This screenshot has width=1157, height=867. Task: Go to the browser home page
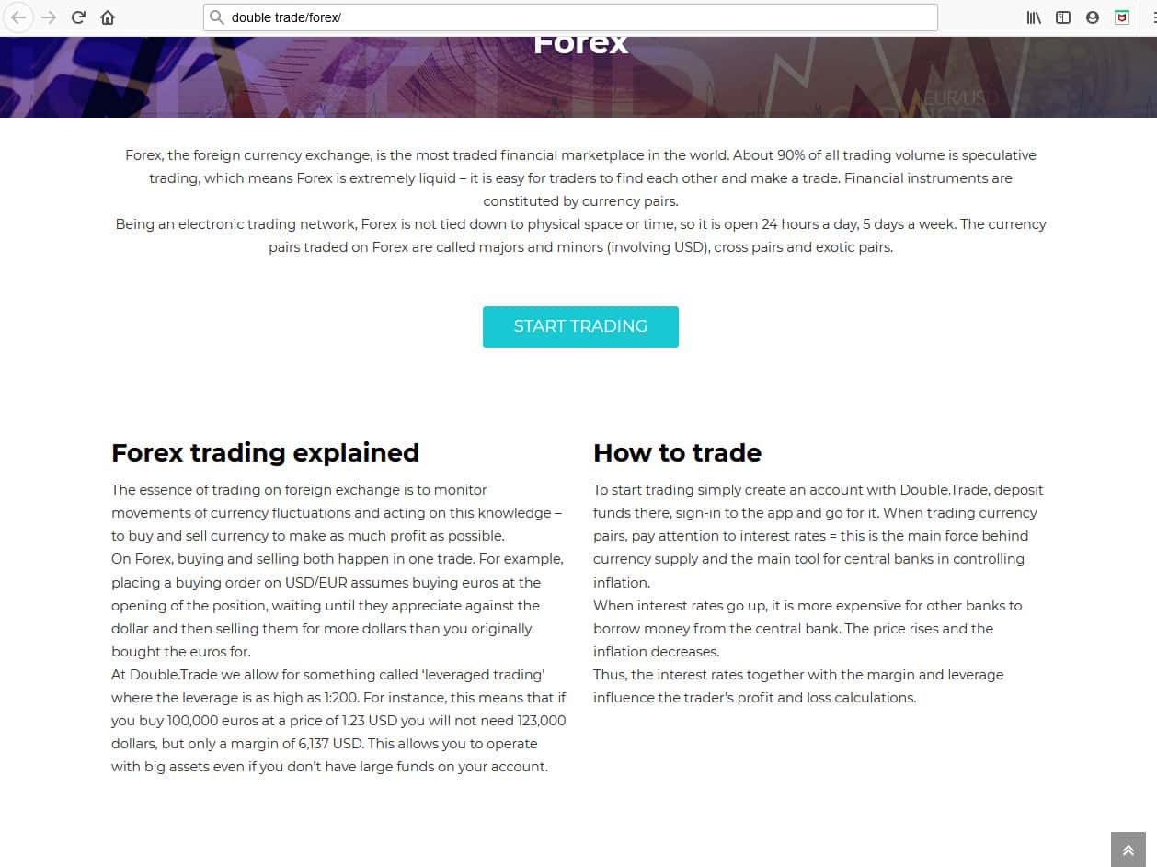click(108, 17)
